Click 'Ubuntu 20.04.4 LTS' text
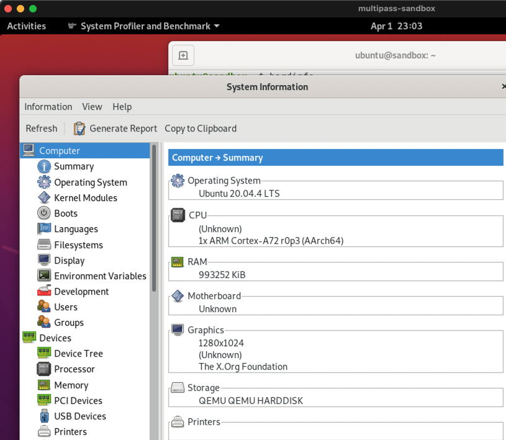 [x=239, y=194]
